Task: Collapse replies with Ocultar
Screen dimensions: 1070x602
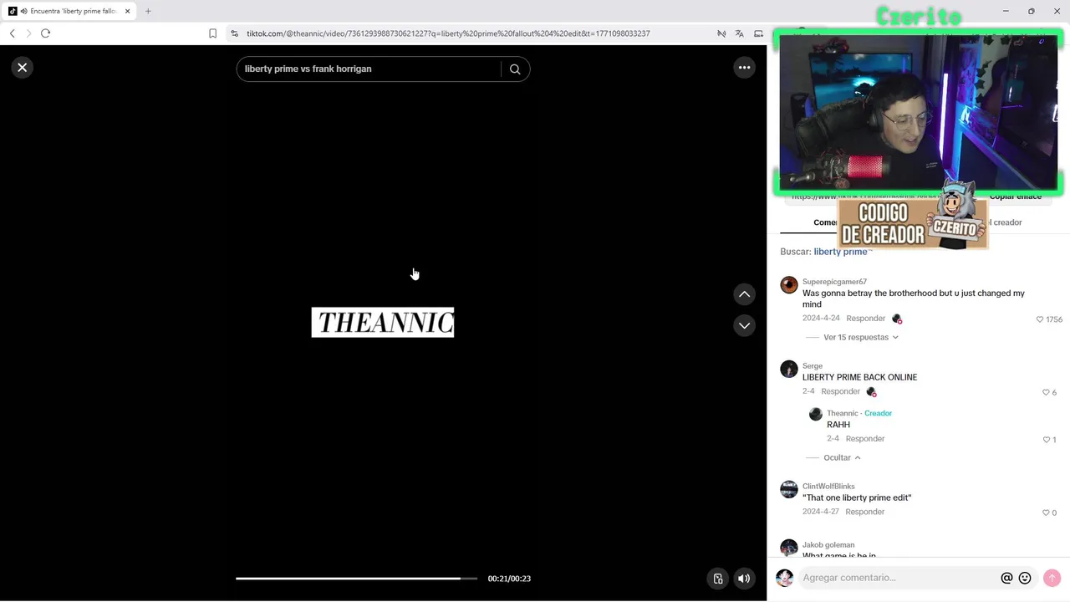Action: [x=841, y=457]
